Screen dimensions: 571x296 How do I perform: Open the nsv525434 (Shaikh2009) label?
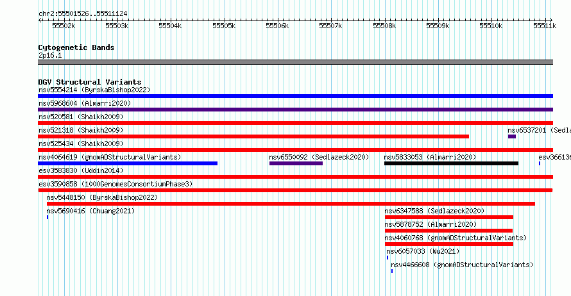click(x=81, y=144)
